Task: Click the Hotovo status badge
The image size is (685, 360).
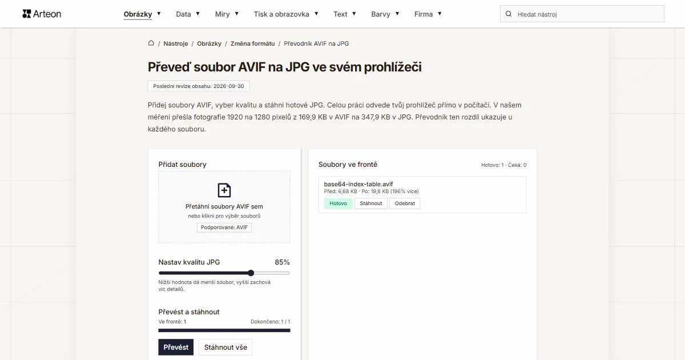Action: [338, 203]
